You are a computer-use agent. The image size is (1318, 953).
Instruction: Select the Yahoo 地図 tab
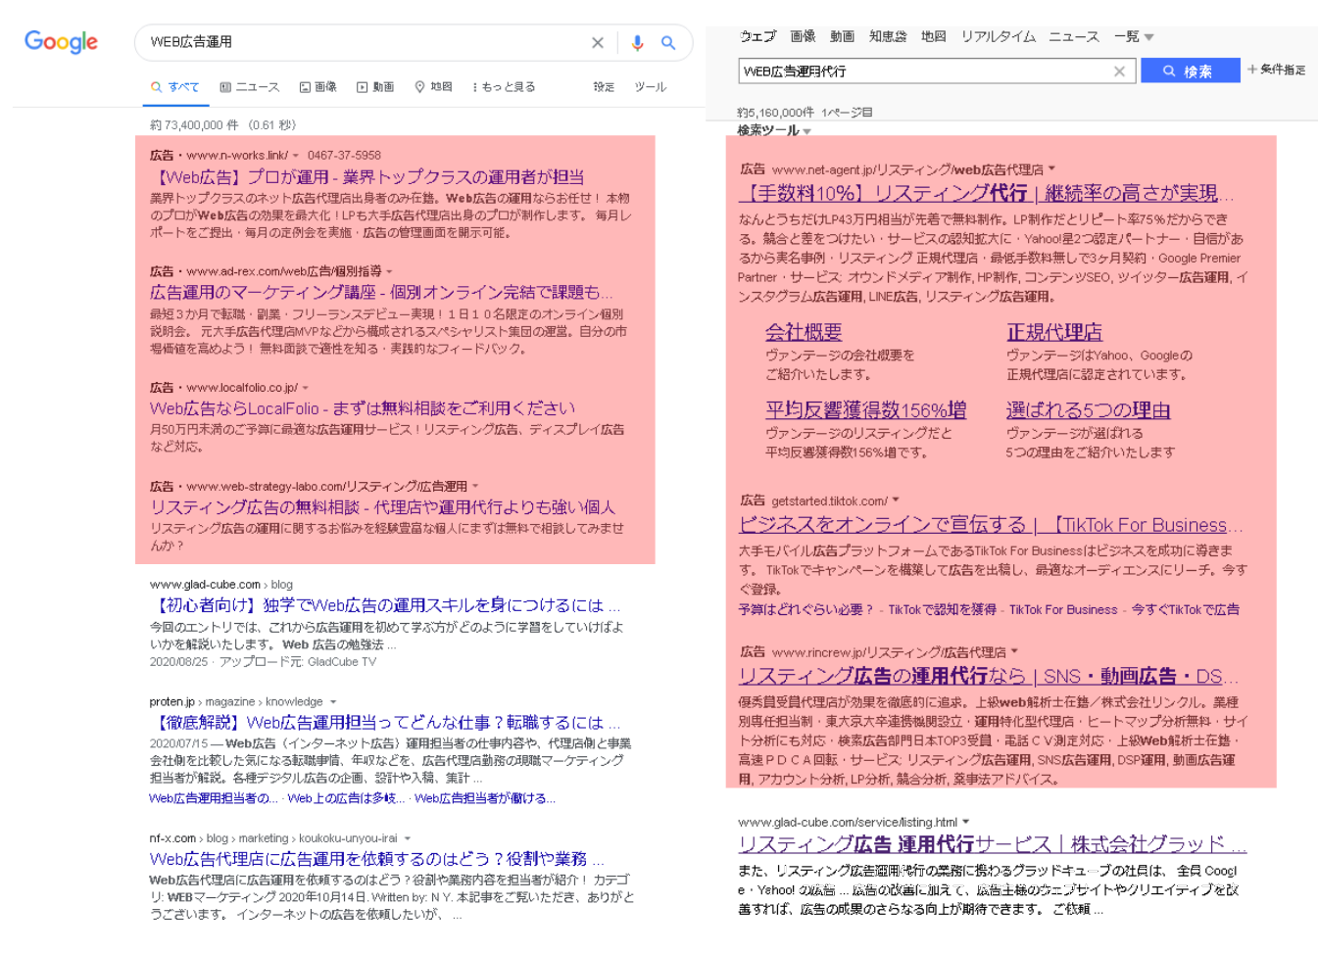click(x=933, y=36)
